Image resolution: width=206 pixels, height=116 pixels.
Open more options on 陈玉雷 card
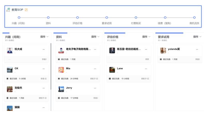click(146, 49)
